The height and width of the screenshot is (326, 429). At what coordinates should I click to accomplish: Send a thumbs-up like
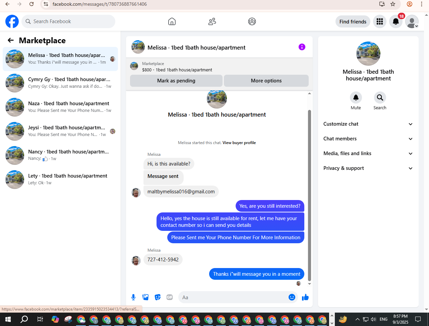click(x=305, y=297)
